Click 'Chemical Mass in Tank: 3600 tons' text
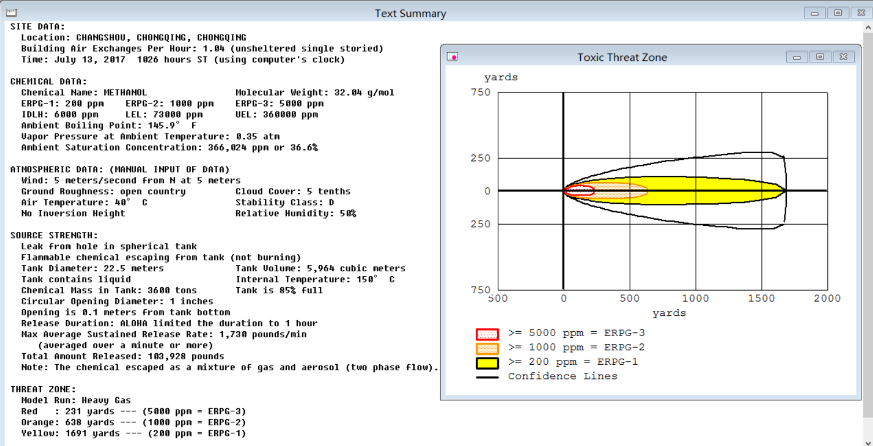The width and height of the screenshot is (873, 446). coord(109,290)
